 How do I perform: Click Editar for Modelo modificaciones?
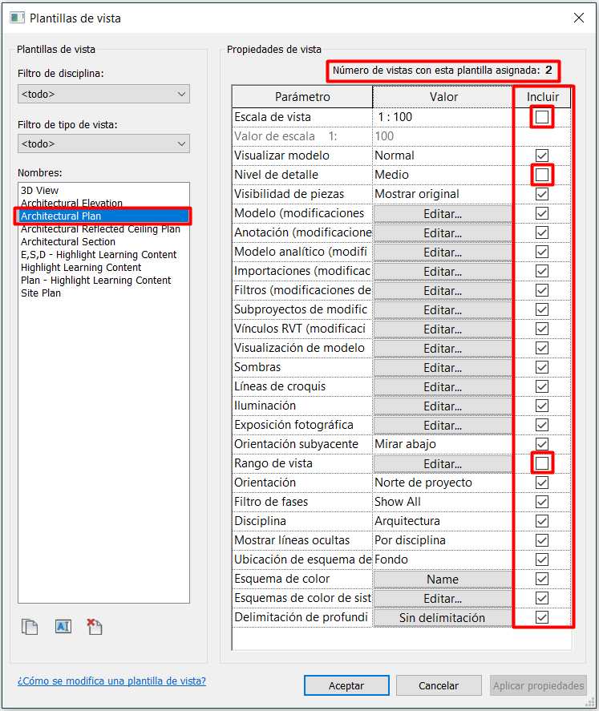tap(443, 213)
